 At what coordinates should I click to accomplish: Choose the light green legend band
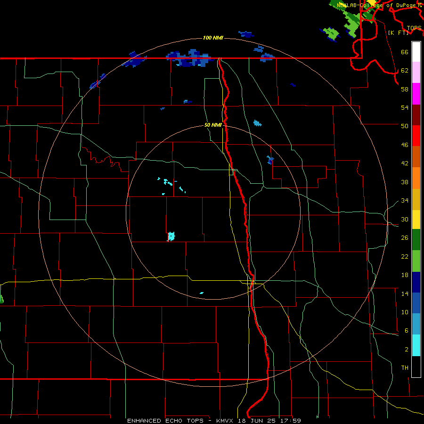coord(416,261)
